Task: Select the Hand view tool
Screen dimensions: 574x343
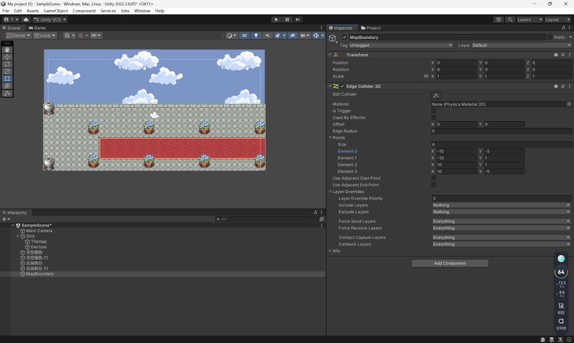Action: coord(7,50)
